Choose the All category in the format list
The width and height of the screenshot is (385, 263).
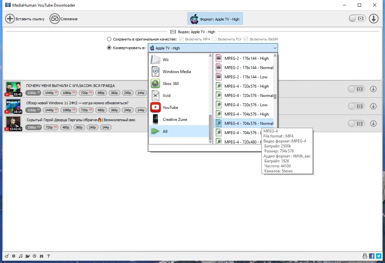pyautogui.click(x=178, y=131)
